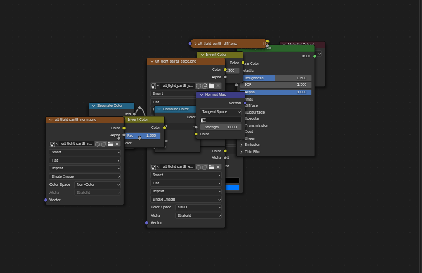Collapse the ult_light_partB_norm.png node

51,120
